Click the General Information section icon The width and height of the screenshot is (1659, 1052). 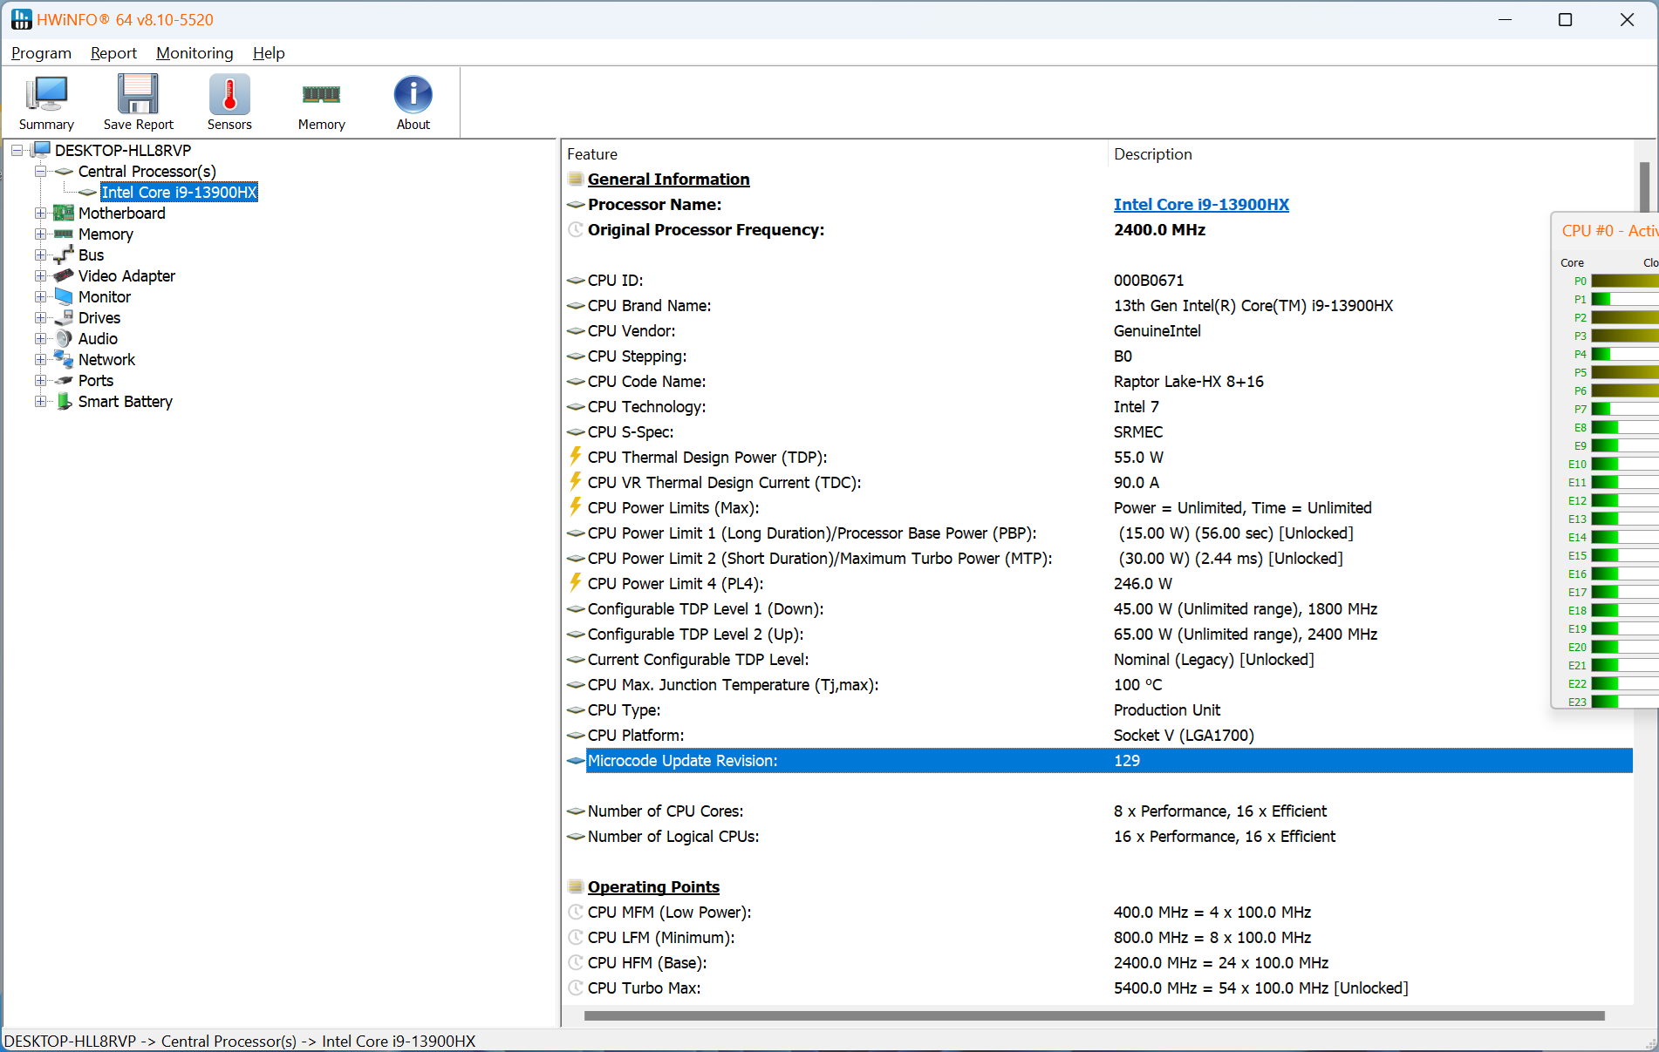tap(575, 180)
